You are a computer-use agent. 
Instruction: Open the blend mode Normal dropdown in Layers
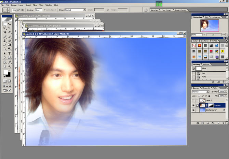pyautogui.click(x=201, y=92)
